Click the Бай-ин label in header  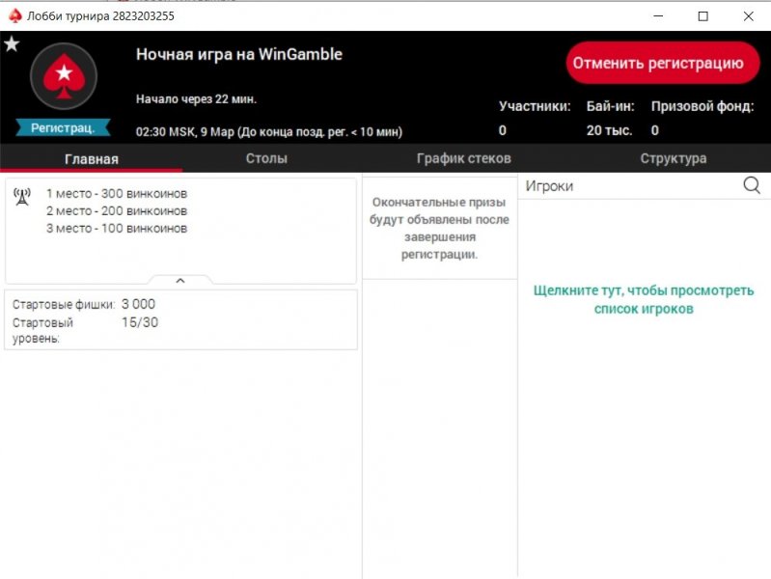coord(610,106)
